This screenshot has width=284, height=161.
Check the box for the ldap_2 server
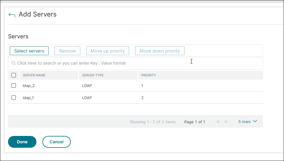(x=14, y=86)
